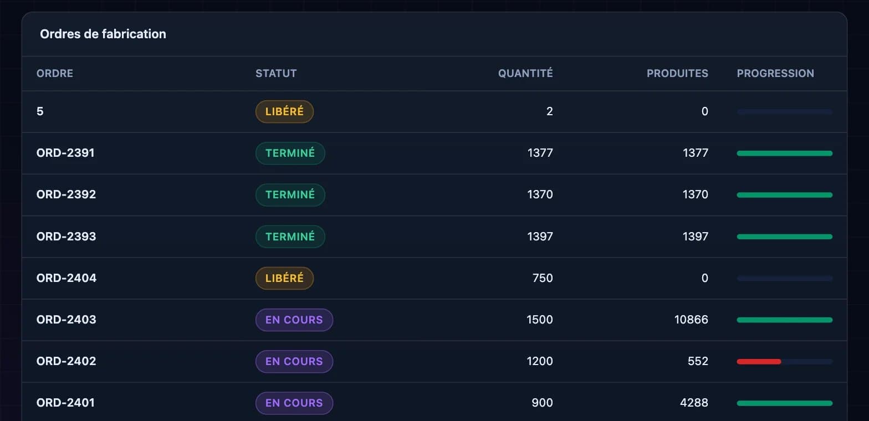This screenshot has width=869, height=421.
Task: Select the LIBÉRÉ badge for order 5
Action: 284,111
